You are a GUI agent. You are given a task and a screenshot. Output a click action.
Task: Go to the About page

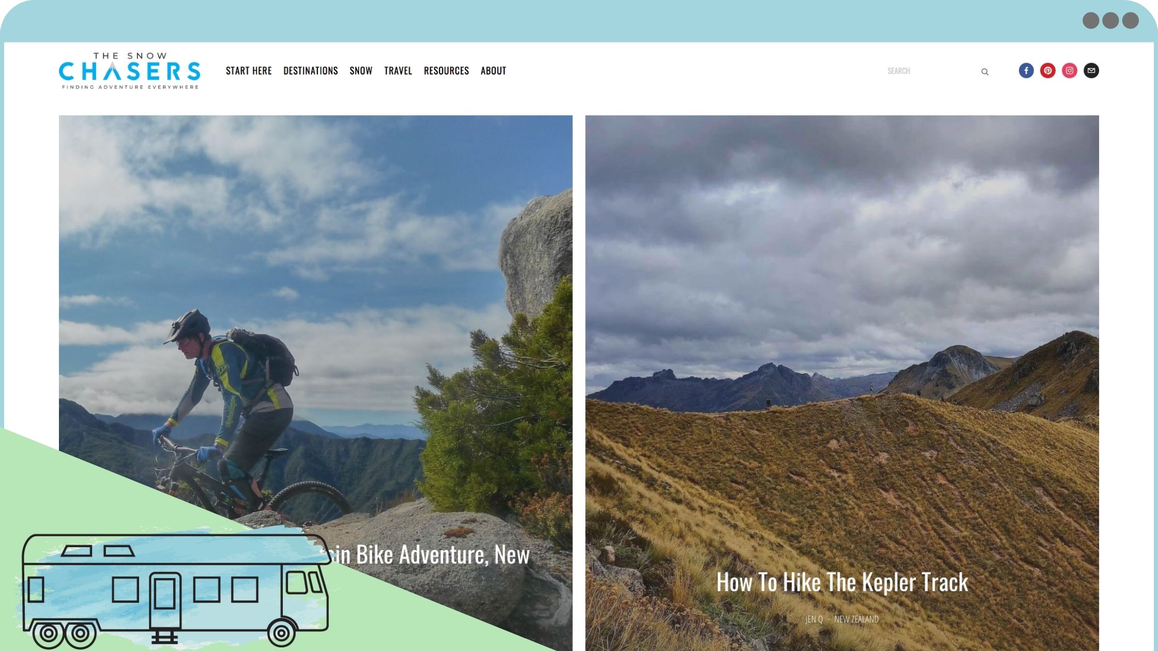coord(493,71)
